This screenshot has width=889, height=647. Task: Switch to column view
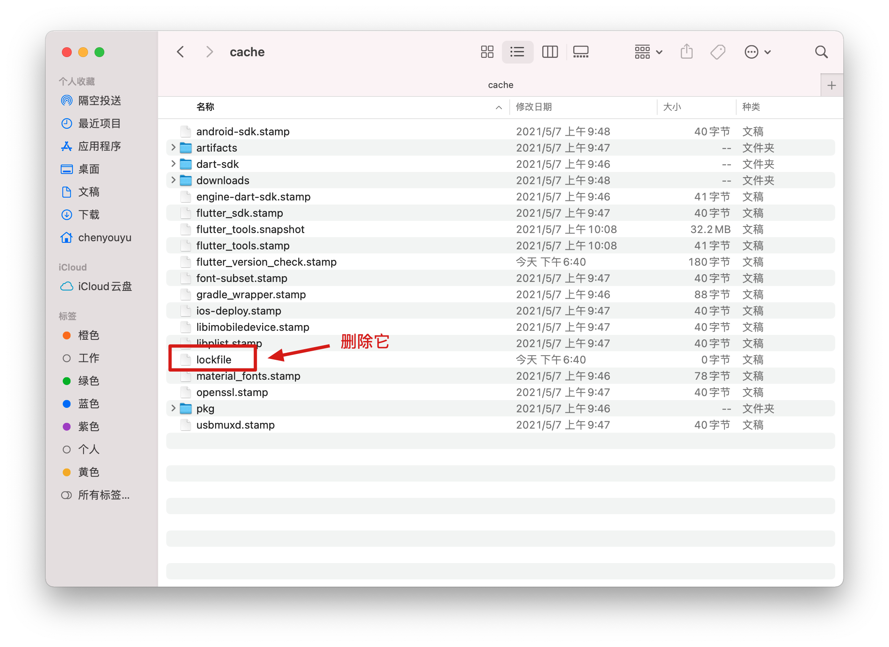coord(550,52)
